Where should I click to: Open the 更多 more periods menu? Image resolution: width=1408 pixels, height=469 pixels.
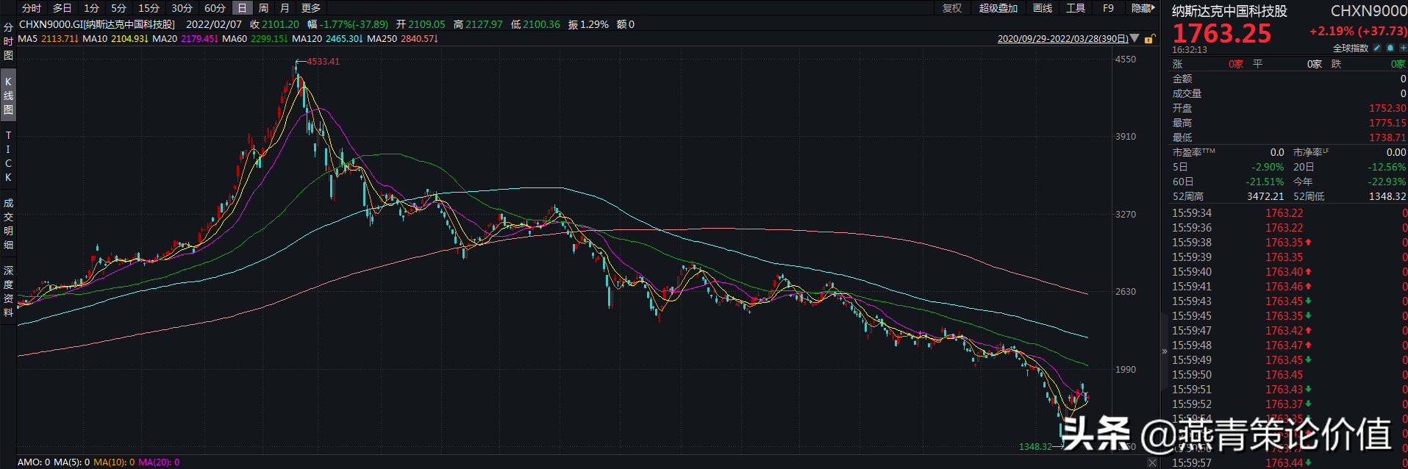311,8
